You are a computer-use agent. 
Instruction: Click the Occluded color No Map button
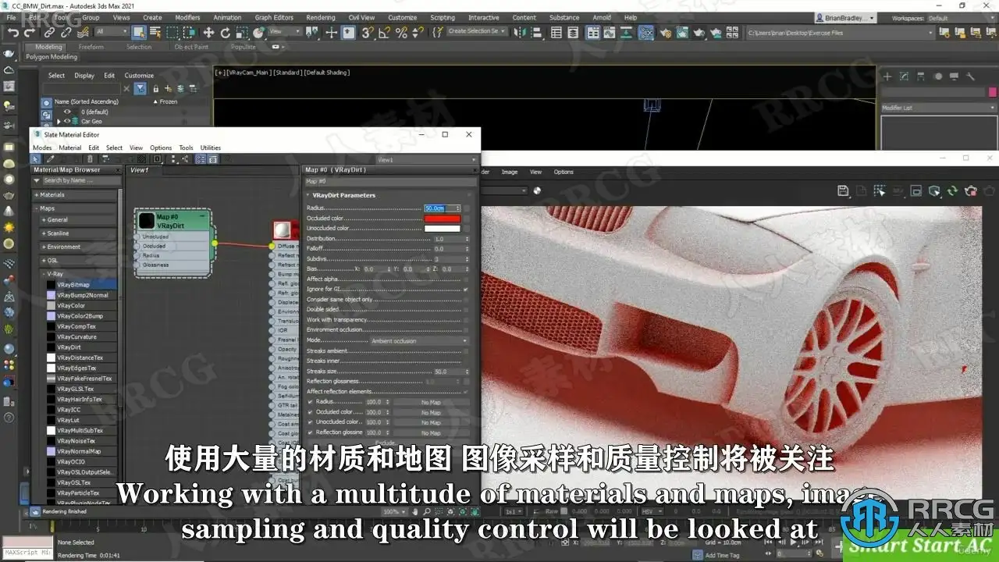[x=431, y=412]
